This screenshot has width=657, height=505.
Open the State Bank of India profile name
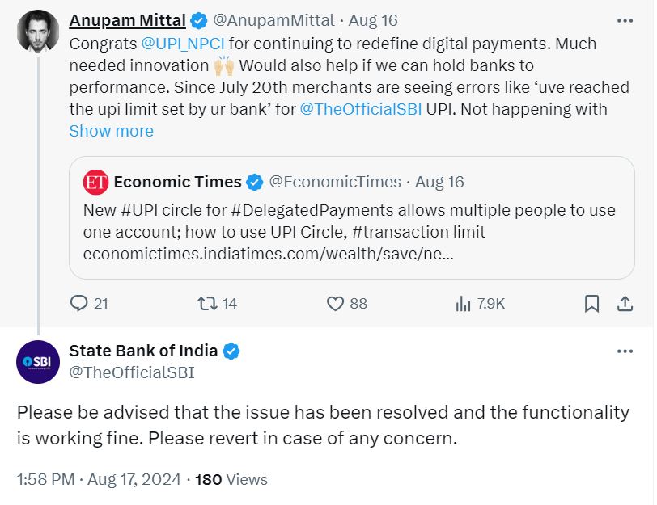(x=143, y=351)
